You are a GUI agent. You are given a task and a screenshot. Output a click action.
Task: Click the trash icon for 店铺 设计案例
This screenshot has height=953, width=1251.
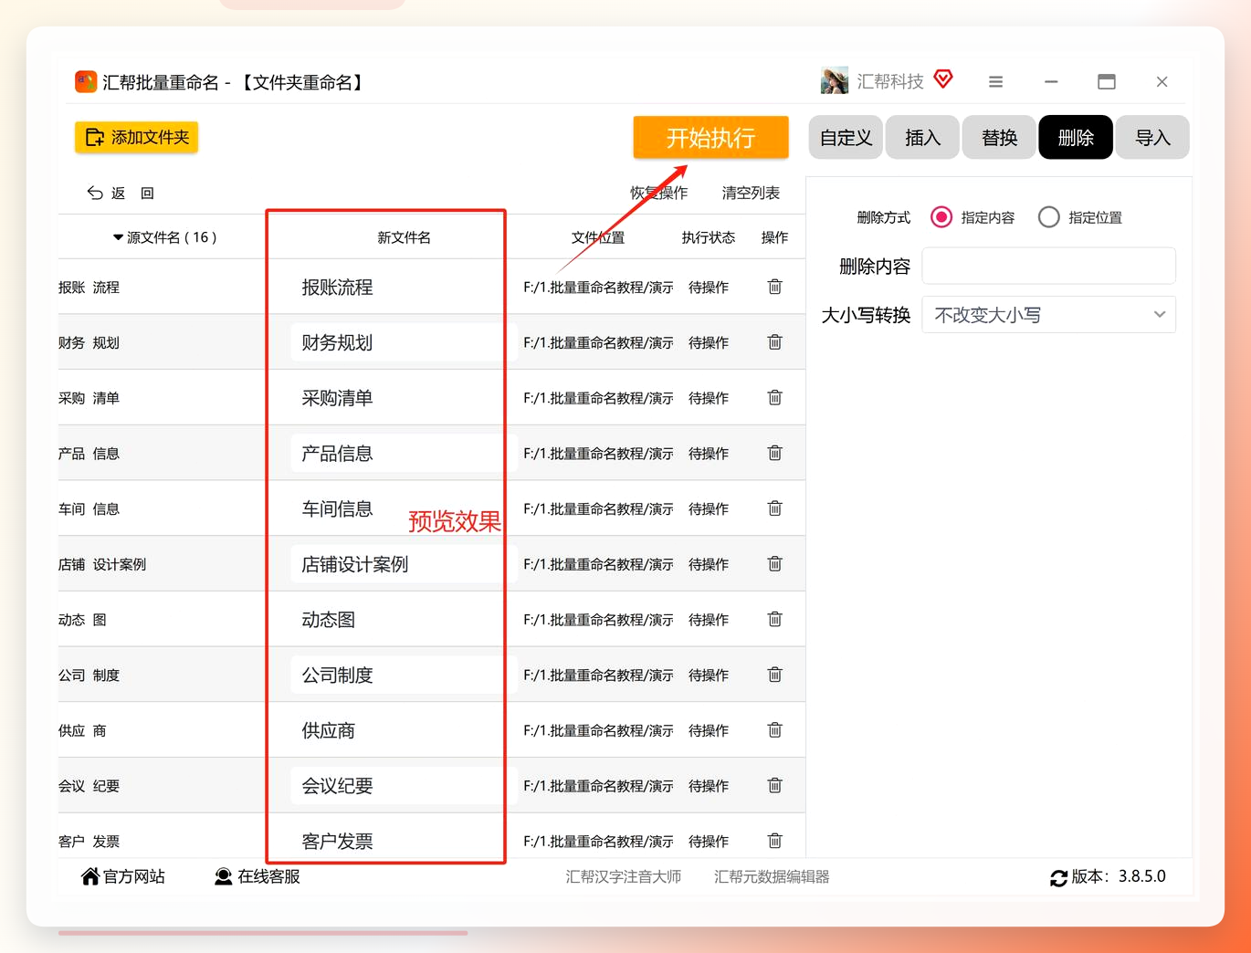click(774, 564)
